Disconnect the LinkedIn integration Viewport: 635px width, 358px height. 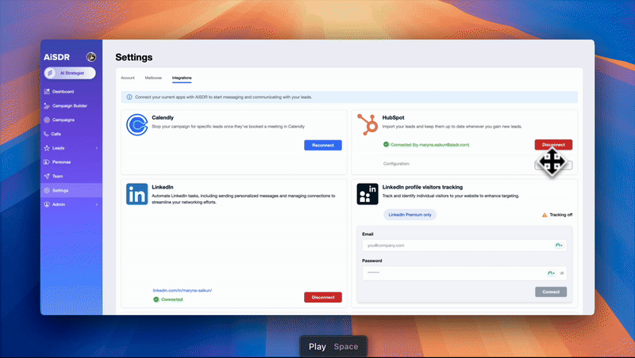322,297
